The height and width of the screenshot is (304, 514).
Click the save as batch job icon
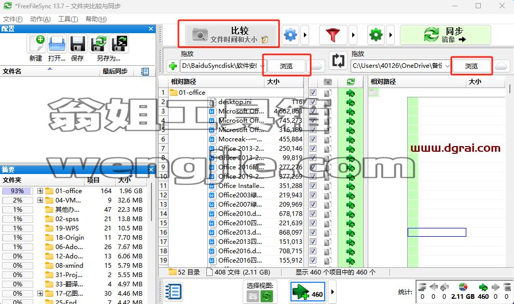coord(120,44)
